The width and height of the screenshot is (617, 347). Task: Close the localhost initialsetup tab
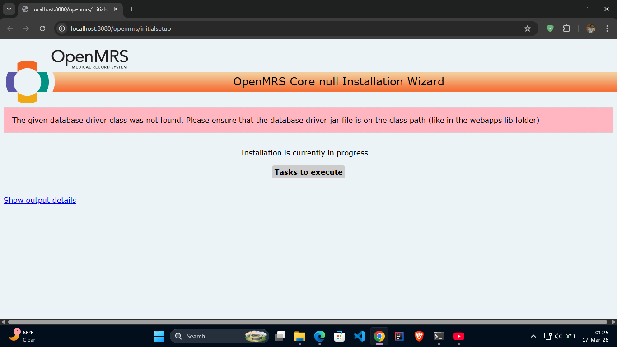pyautogui.click(x=116, y=9)
